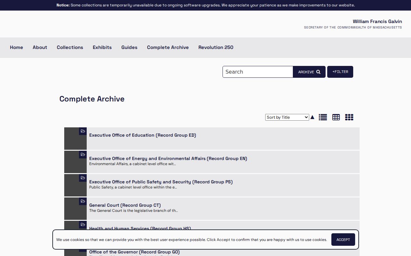Viewport: 411px width, 256px height.
Task: Open folder icon for General Court
Action: (83, 201)
